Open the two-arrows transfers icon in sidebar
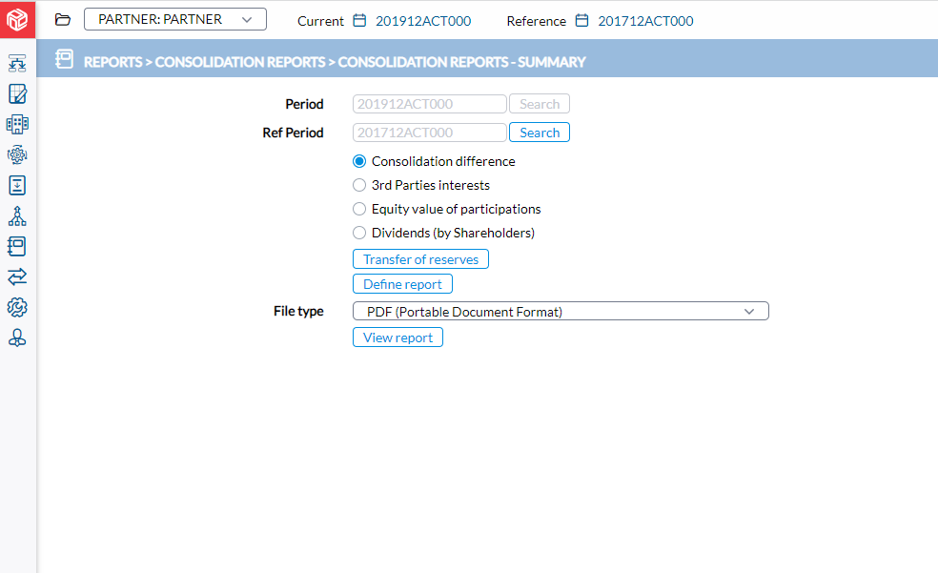Image resolution: width=938 pixels, height=573 pixels. point(17,276)
